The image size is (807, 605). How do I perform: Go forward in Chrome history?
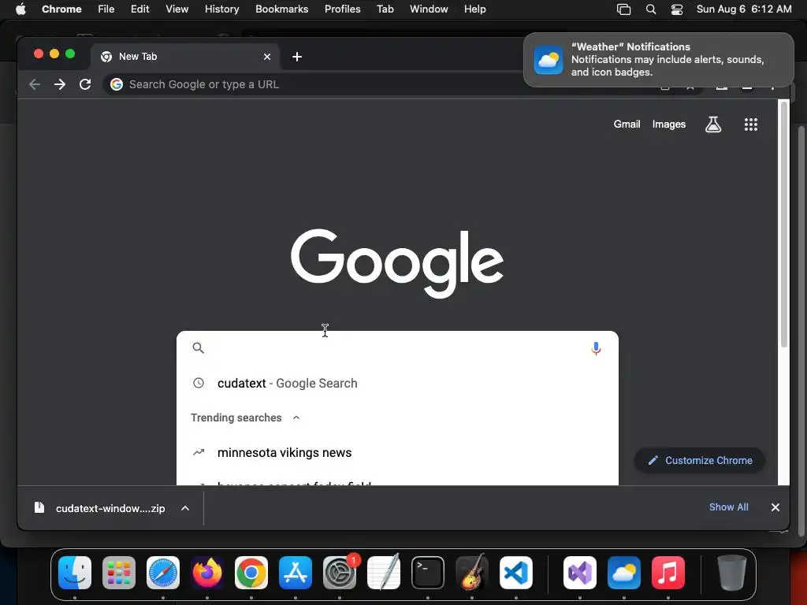(60, 84)
